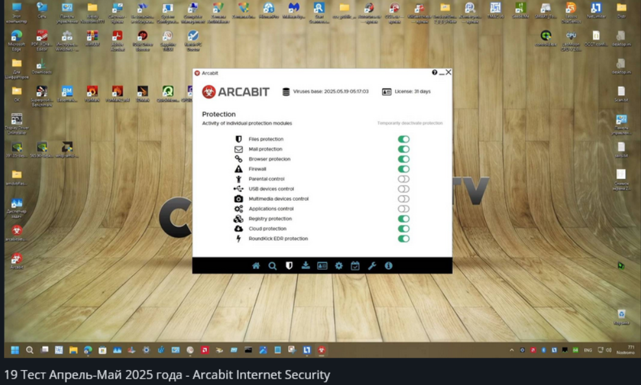Open the license card icon in bottom bar
Screen dimensions: 641x385
point(322,266)
